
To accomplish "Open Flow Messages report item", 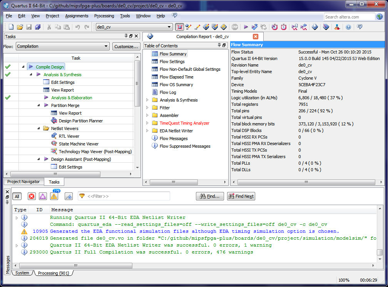I will [x=174, y=138].
